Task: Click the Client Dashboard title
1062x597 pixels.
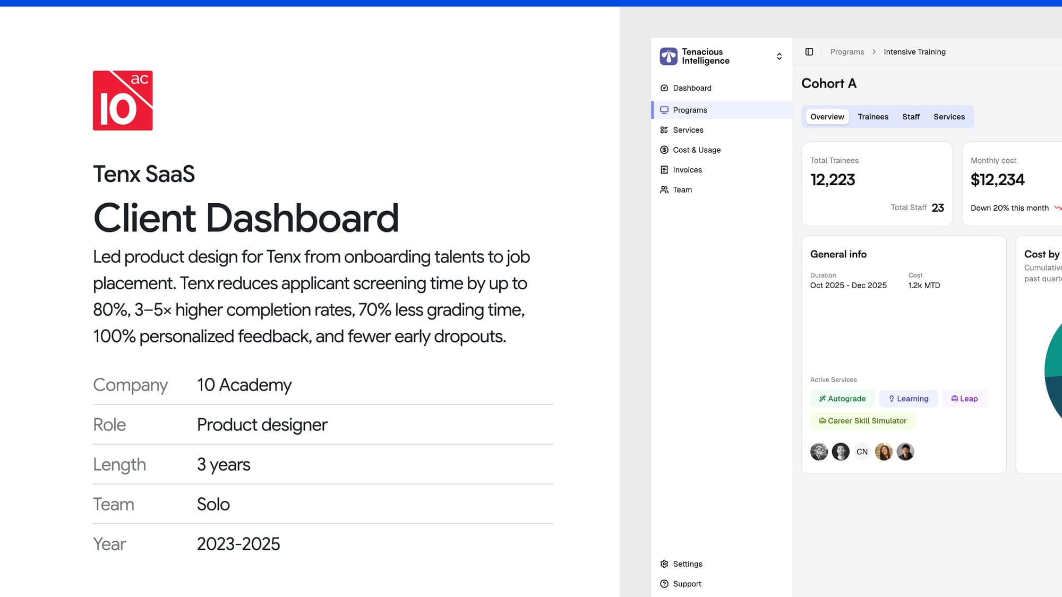Action: click(246, 218)
